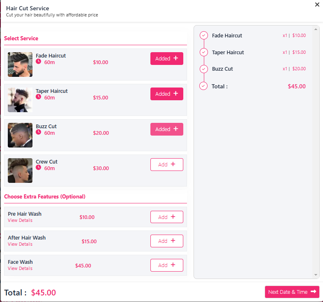
Task: Click the checkmark circle next to Fade Haircut summary
Action: 203,35
